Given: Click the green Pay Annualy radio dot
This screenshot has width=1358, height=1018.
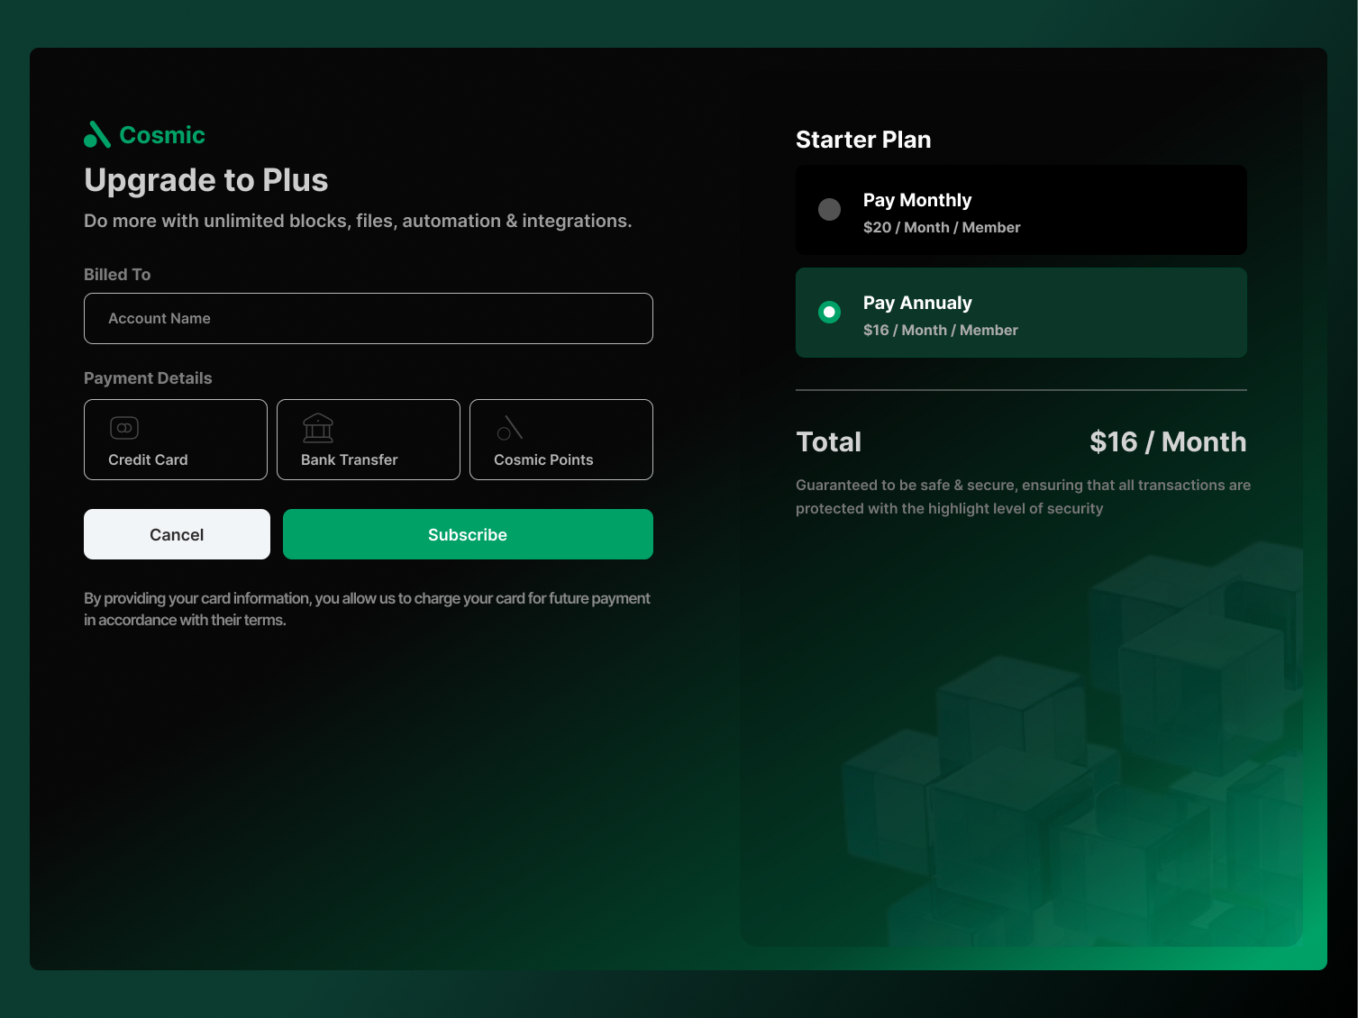Looking at the screenshot, I should click(828, 312).
